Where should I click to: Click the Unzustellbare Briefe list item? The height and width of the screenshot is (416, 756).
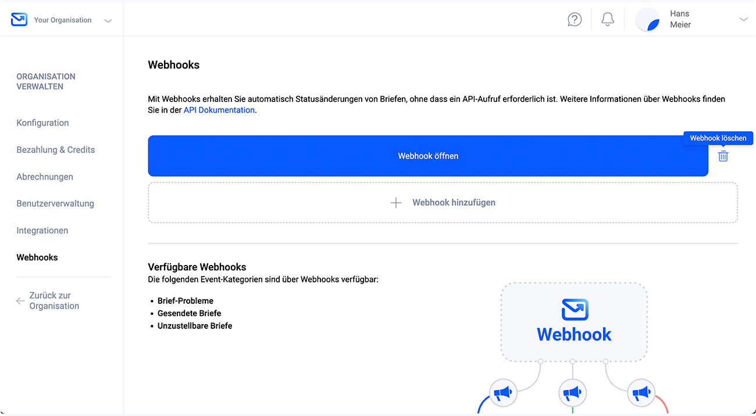(195, 326)
